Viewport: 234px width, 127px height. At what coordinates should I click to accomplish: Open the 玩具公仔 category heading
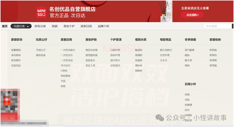click(x=42, y=39)
